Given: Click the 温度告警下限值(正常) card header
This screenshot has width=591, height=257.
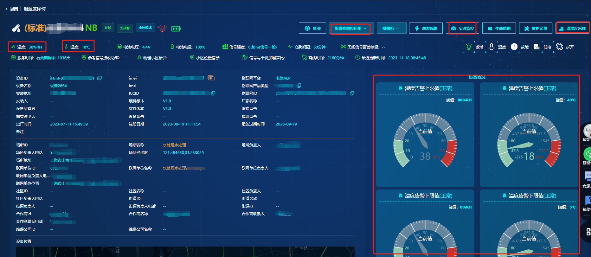Looking at the screenshot, I should (529, 196).
